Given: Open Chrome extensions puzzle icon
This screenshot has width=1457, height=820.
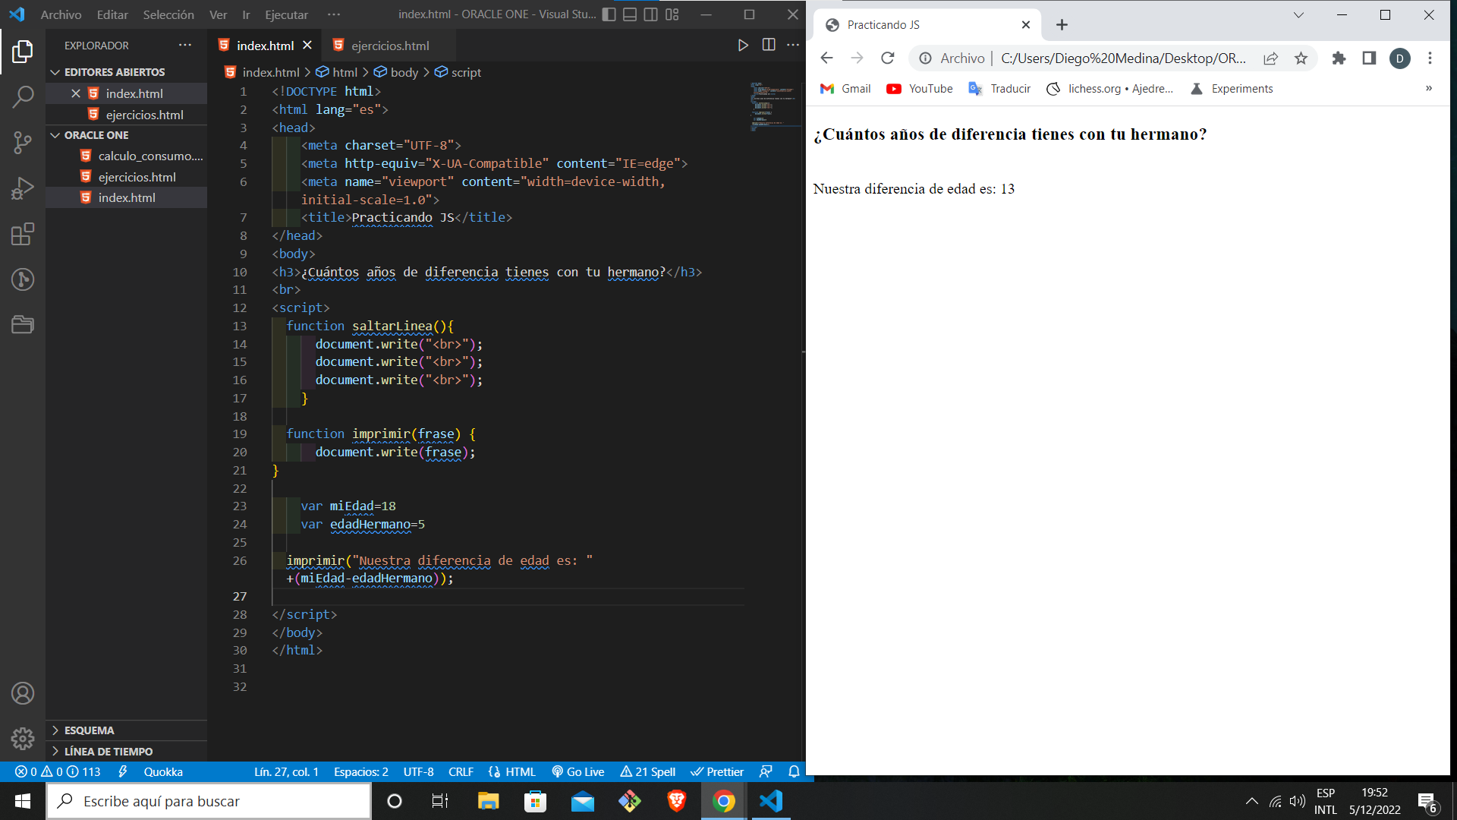Looking at the screenshot, I should point(1339,58).
